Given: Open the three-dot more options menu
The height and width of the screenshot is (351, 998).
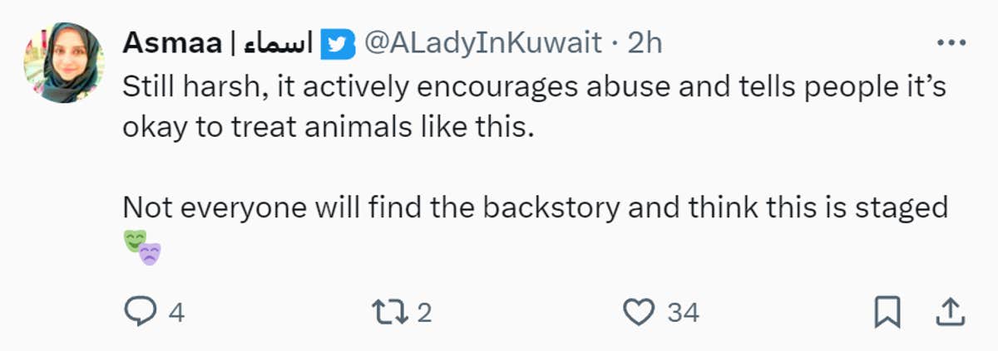Looking at the screenshot, I should [950, 42].
